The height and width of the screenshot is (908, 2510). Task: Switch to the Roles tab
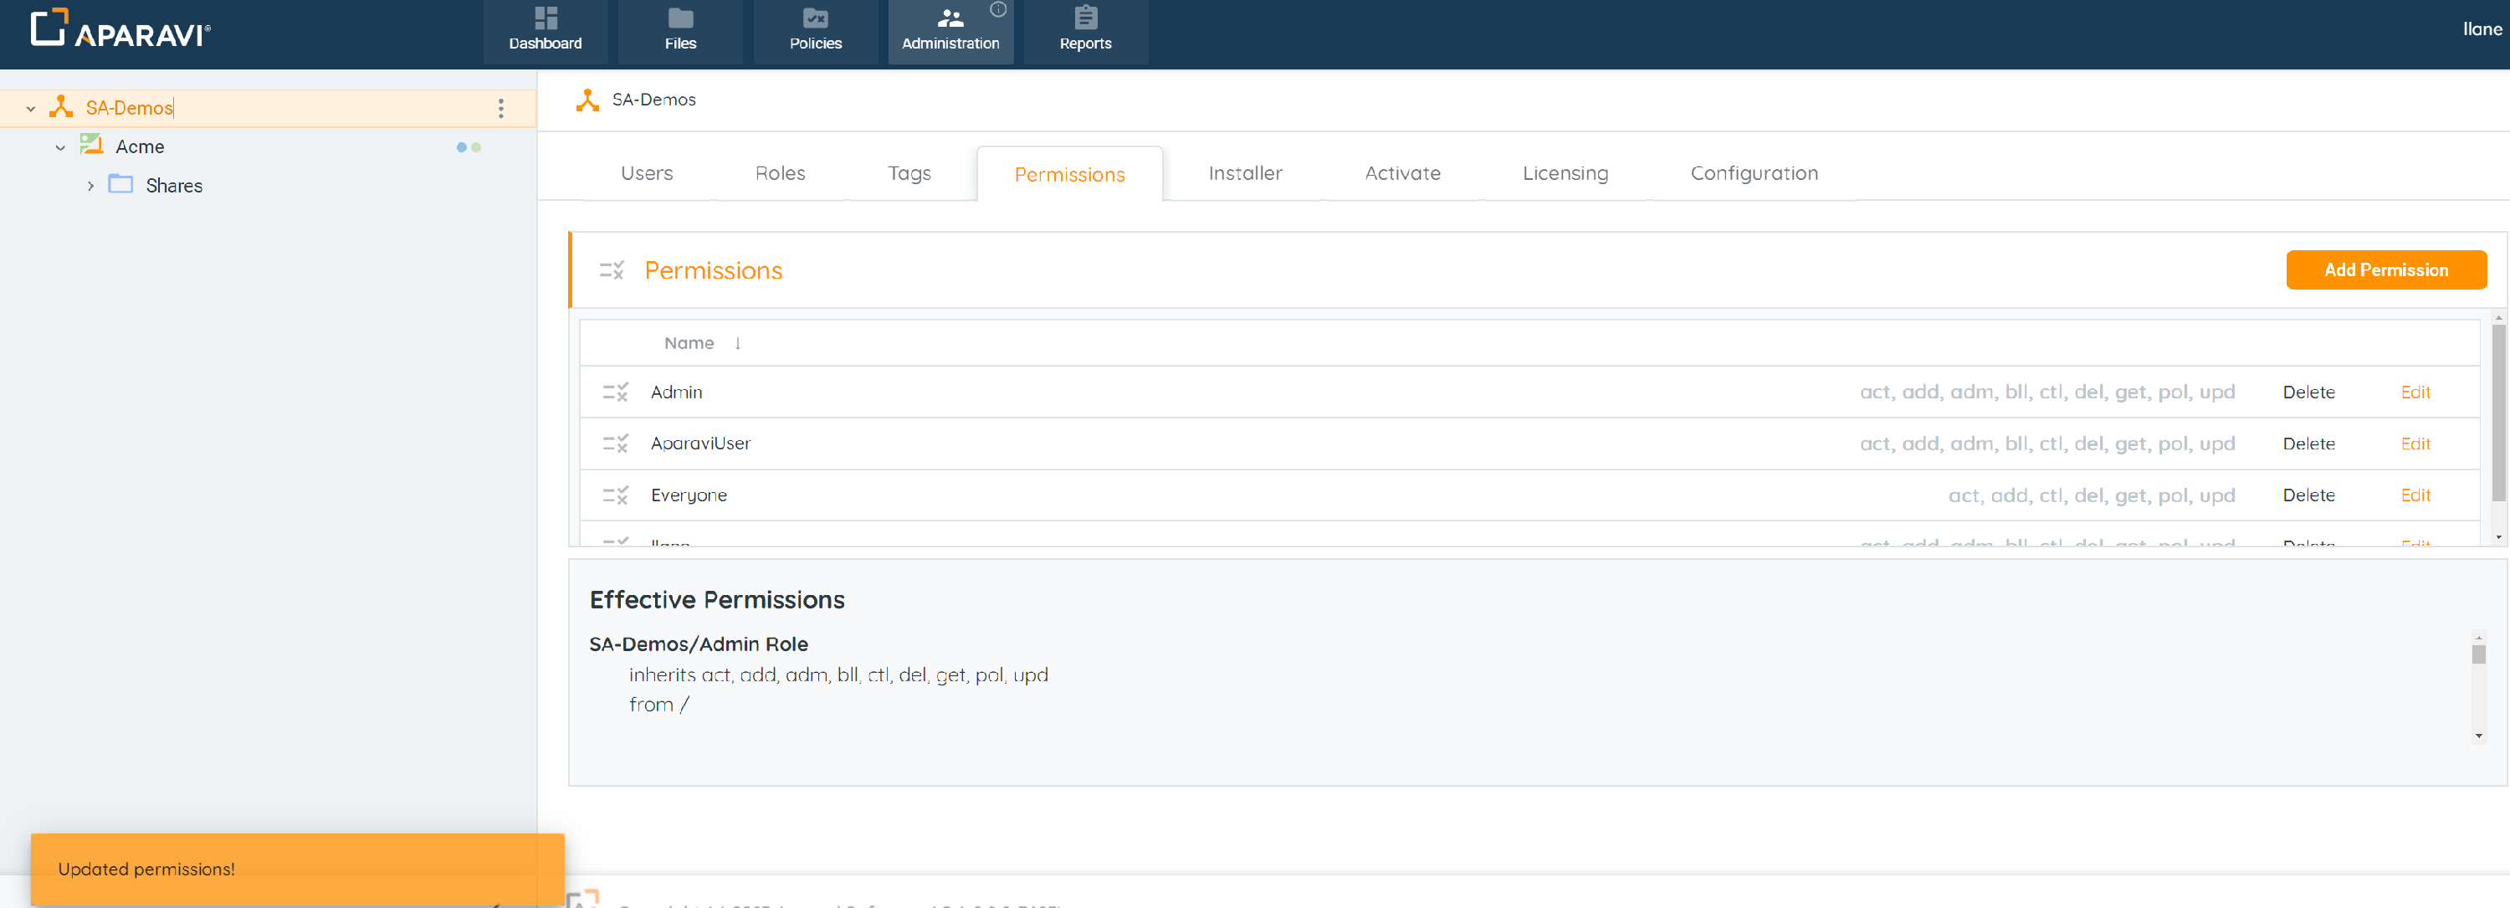(x=780, y=173)
